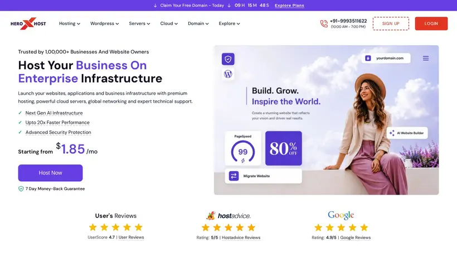
Task: Click first star under hostadvice
Action: pyautogui.click(x=206, y=227)
